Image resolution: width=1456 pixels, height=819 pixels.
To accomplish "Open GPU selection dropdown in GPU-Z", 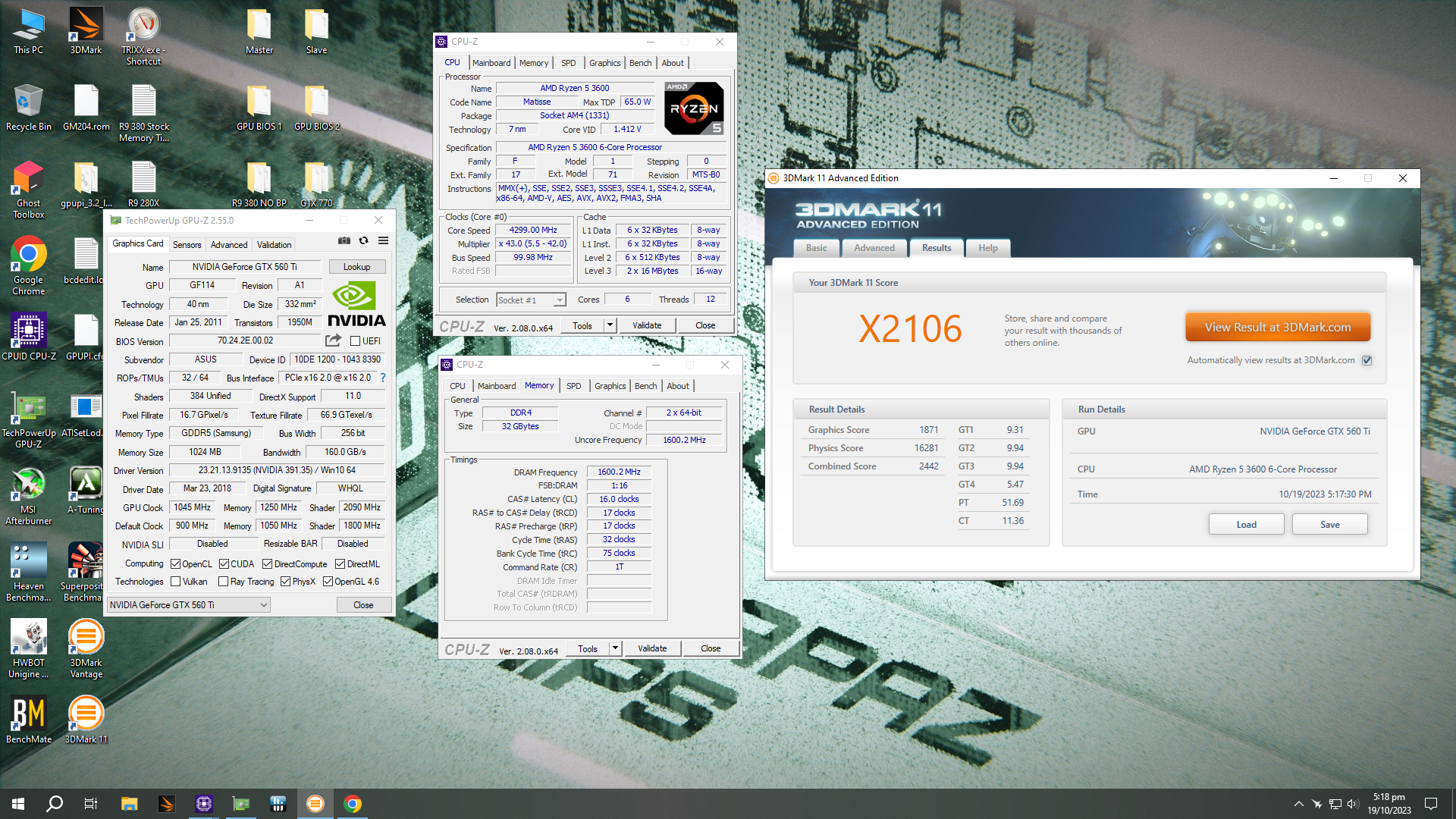I will click(x=188, y=605).
